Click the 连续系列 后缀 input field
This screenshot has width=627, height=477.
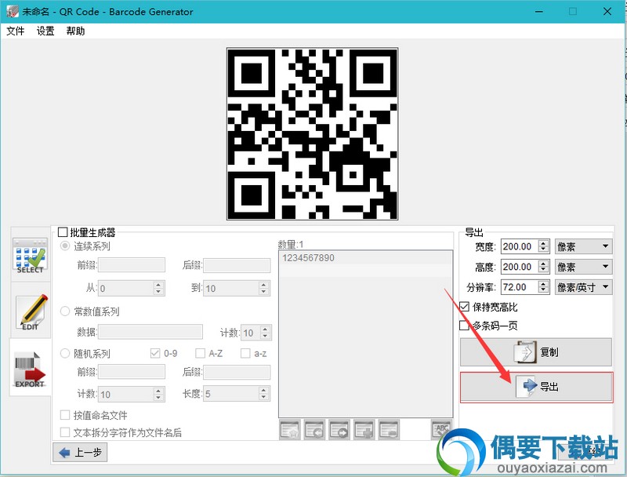pyautogui.click(x=237, y=265)
